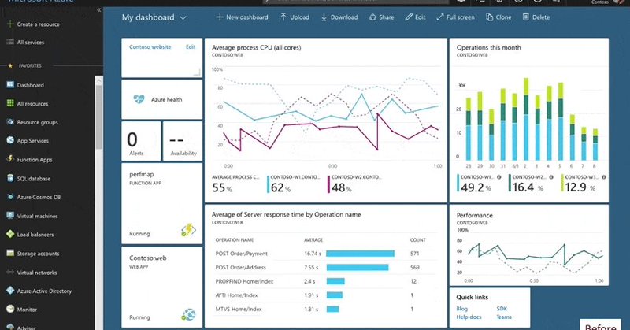Select the CONTOSO-W1 62% legend entry
This screenshot has width=630, height=330.
click(294, 184)
